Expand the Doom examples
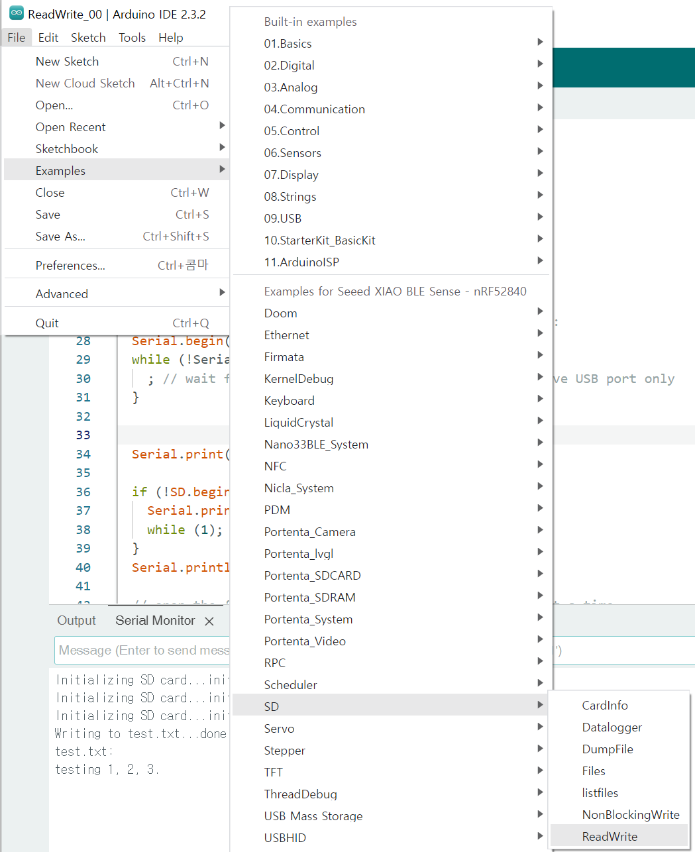This screenshot has width=695, height=852. [x=392, y=313]
